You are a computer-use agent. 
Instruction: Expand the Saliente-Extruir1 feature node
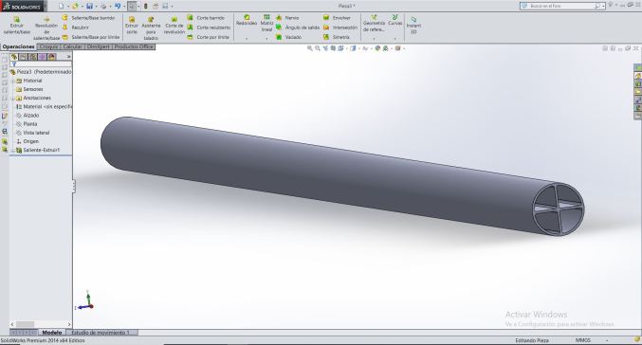[x=13, y=151]
